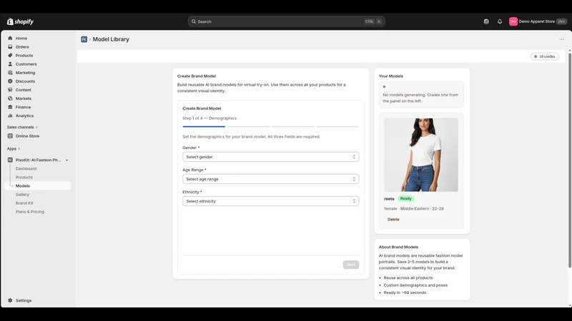Click the Shopify logo

20,21
